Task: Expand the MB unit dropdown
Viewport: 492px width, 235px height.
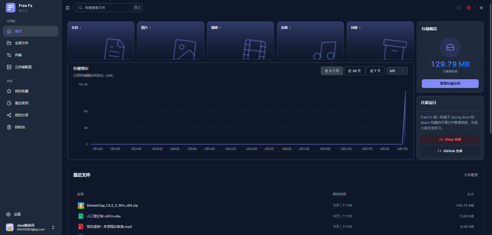Action: click(x=397, y=71)
